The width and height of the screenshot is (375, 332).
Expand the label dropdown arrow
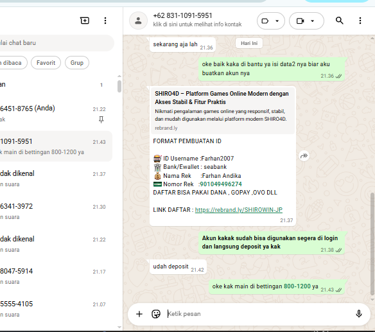277,21
